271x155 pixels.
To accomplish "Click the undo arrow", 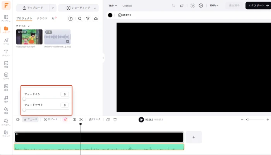I will (173, 6).
